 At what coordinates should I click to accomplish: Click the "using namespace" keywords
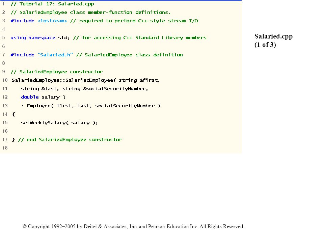point(33,38)
